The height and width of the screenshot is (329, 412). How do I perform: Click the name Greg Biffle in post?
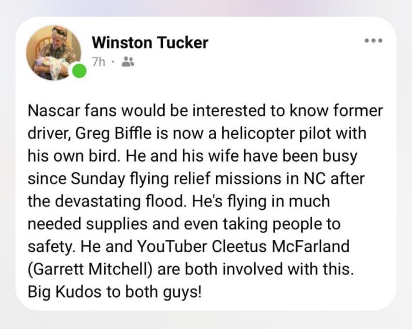114,133
